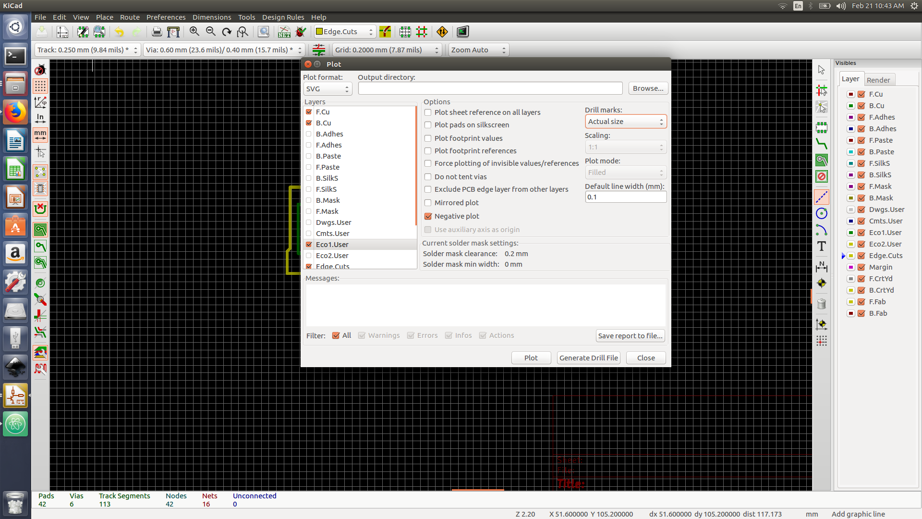
Task: Uncheck the Negative plot option
Action: click(428, 216)
